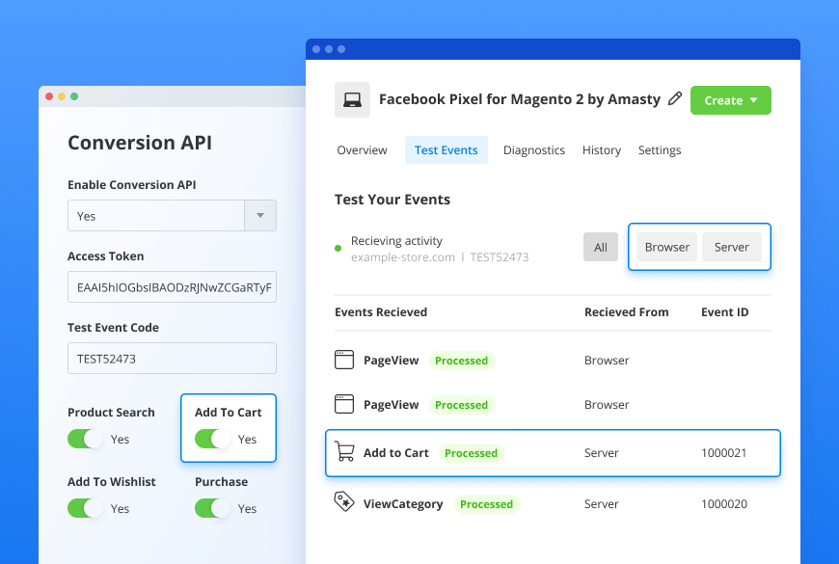839x564 pixels.
Task: Click the pencil icon to rename the pixel
Action: (x=674, y=98)
